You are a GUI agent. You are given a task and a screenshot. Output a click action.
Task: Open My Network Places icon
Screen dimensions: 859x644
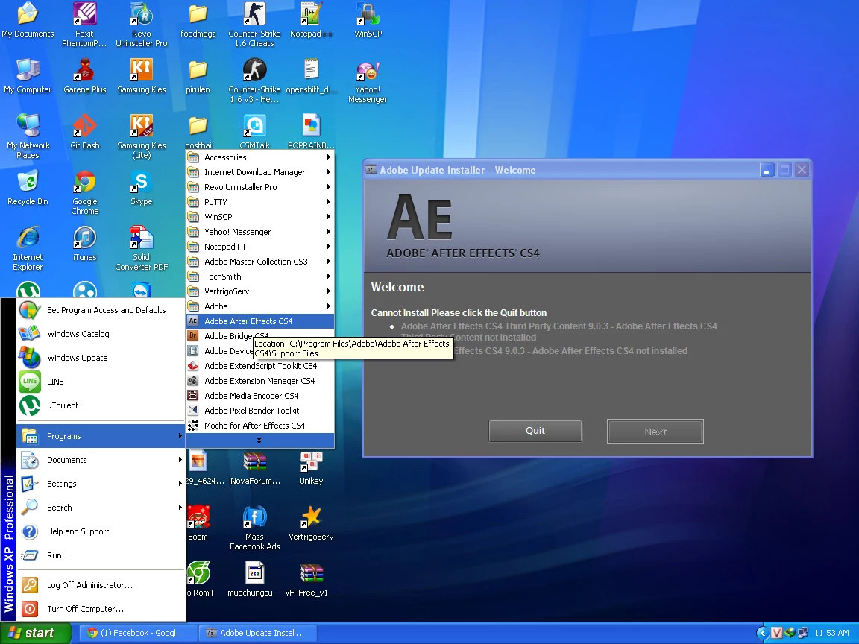pyautogui.click(x=28, y=136)
